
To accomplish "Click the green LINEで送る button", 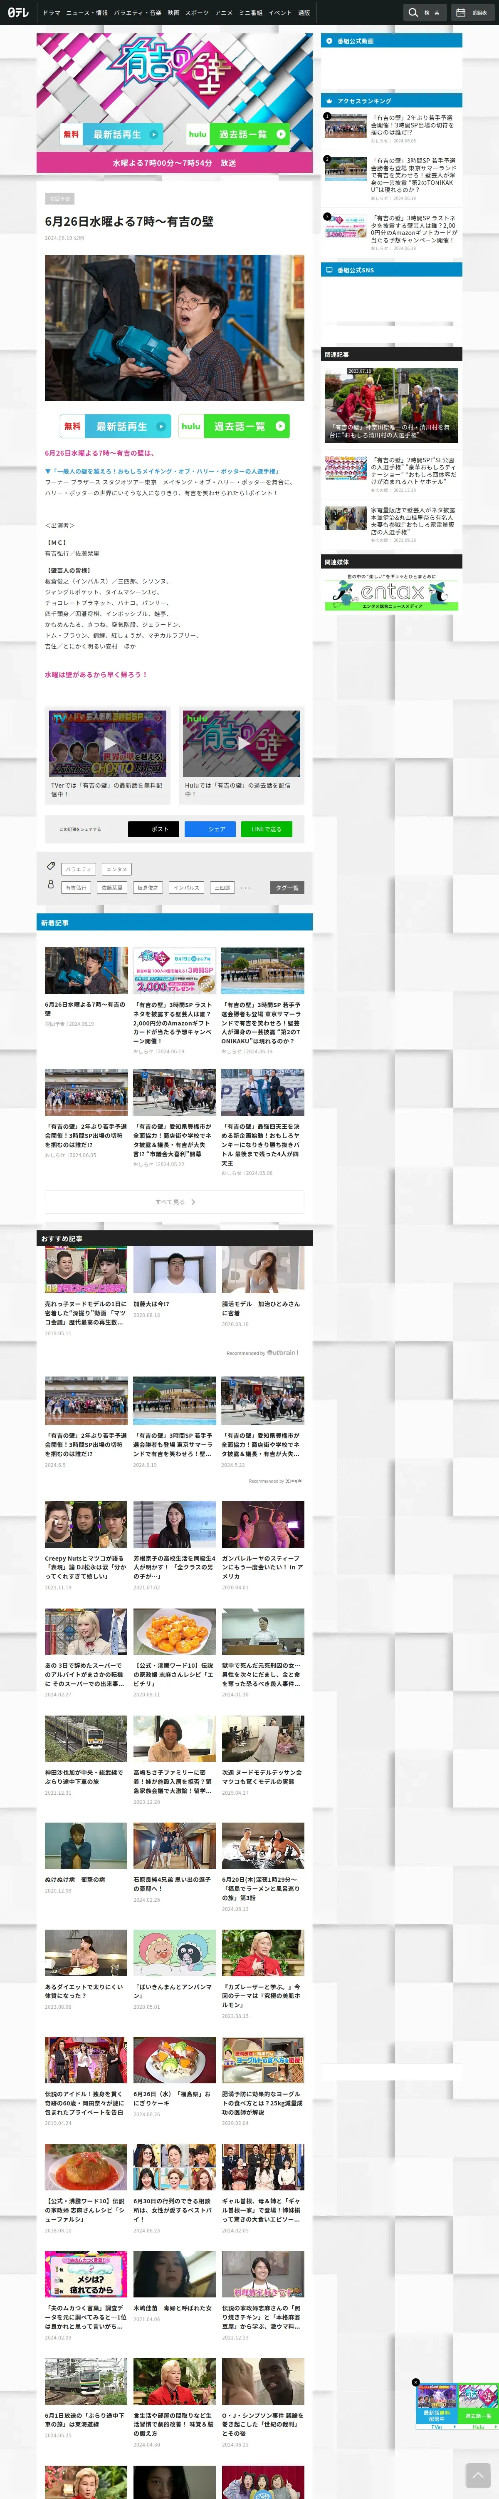I will pos(267,828).
